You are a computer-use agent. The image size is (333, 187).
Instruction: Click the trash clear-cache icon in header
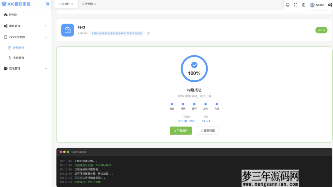click(x=304, y=5)
